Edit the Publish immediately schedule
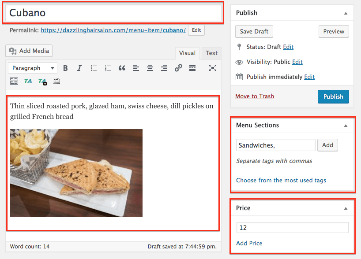This screenshot has width=361, height=259. 309,77
